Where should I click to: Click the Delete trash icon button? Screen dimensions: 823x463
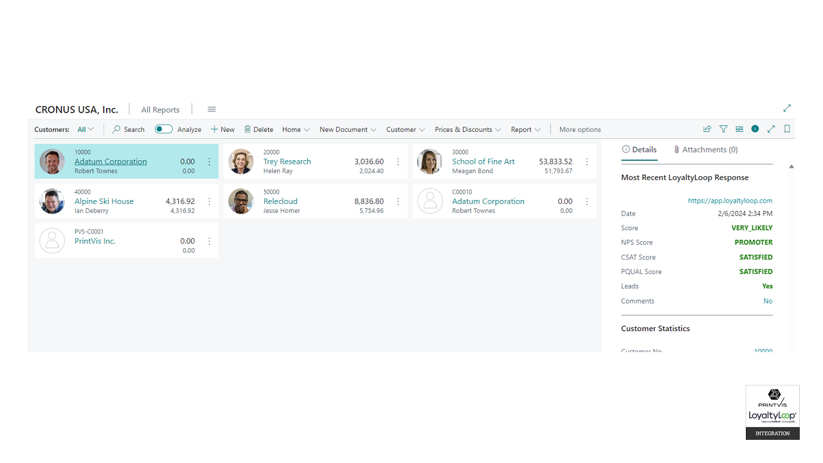tap(258, 129)
